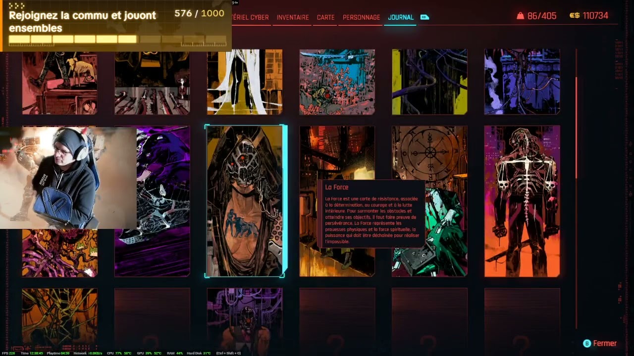This screenshot has height=356, width=634.
Task: Click the Fermer close label
Action: click(605, 343)
